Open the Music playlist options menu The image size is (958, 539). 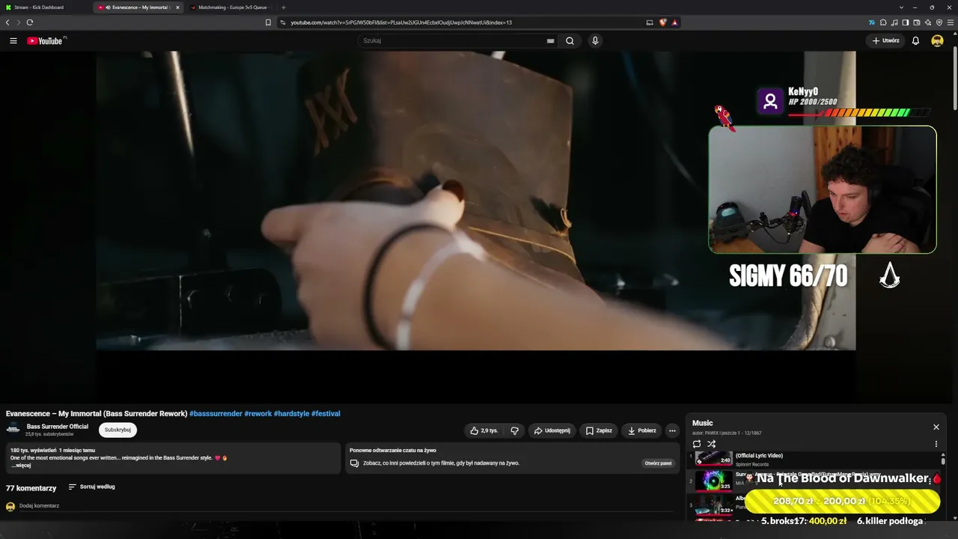[936, 444]
